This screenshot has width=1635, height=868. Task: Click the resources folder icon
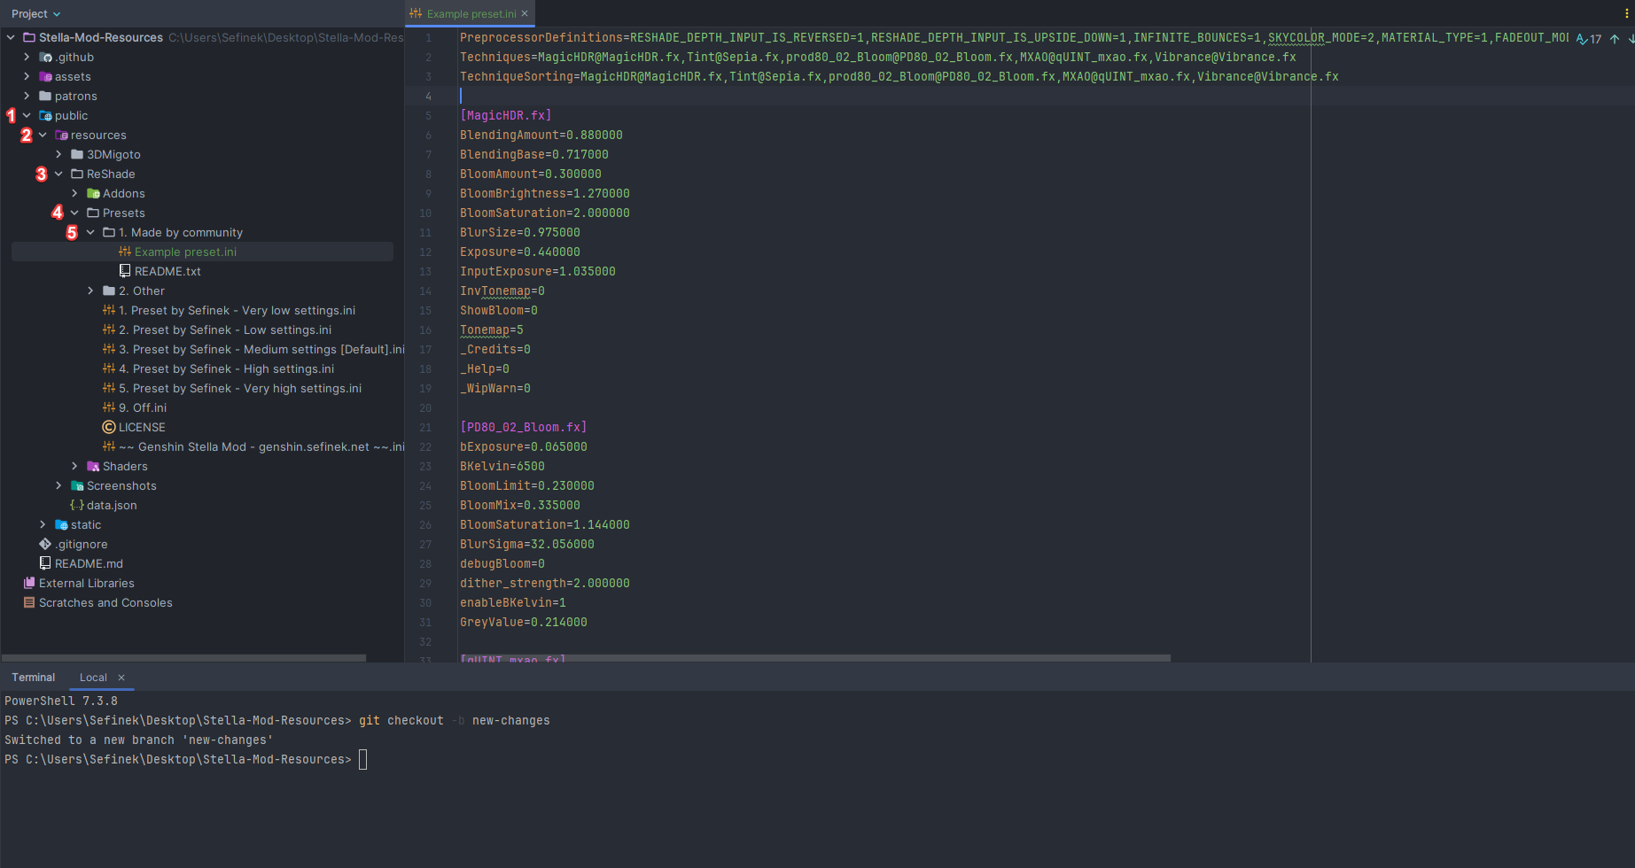(x=61, y=135)
